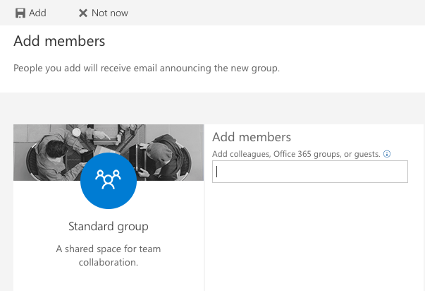Click the floppy disk save icon
The image size is (425, 291).
(x=20, y=13)
